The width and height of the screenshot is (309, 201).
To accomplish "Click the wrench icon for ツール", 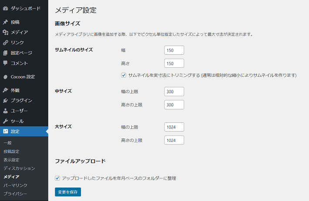I will click(x=6, y=121).
